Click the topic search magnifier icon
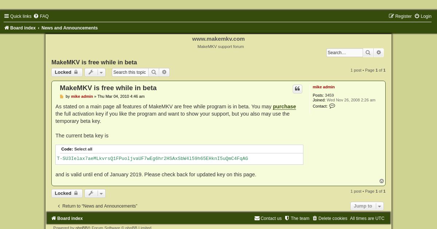Screen dimensions: 437x229 click(154, 72)
